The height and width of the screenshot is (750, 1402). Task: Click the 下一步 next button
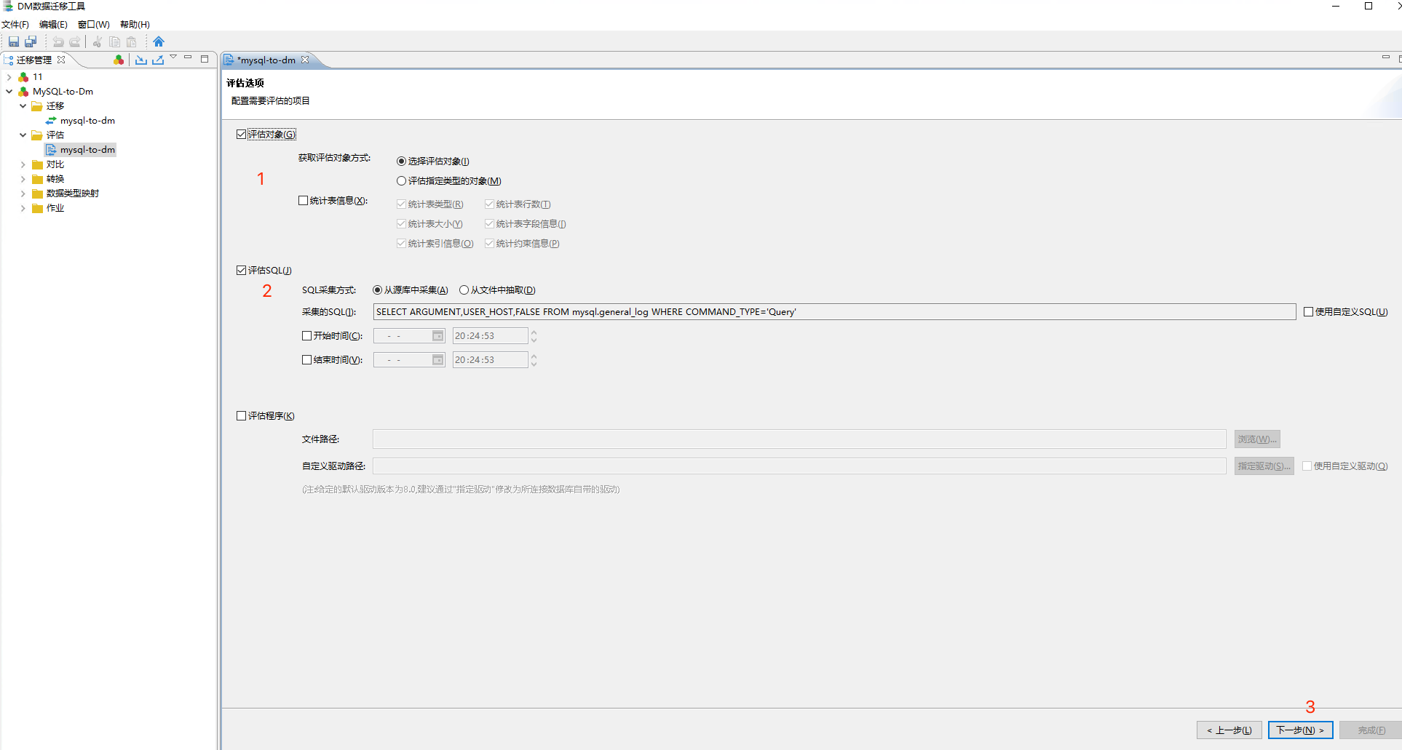point(1300,730)
